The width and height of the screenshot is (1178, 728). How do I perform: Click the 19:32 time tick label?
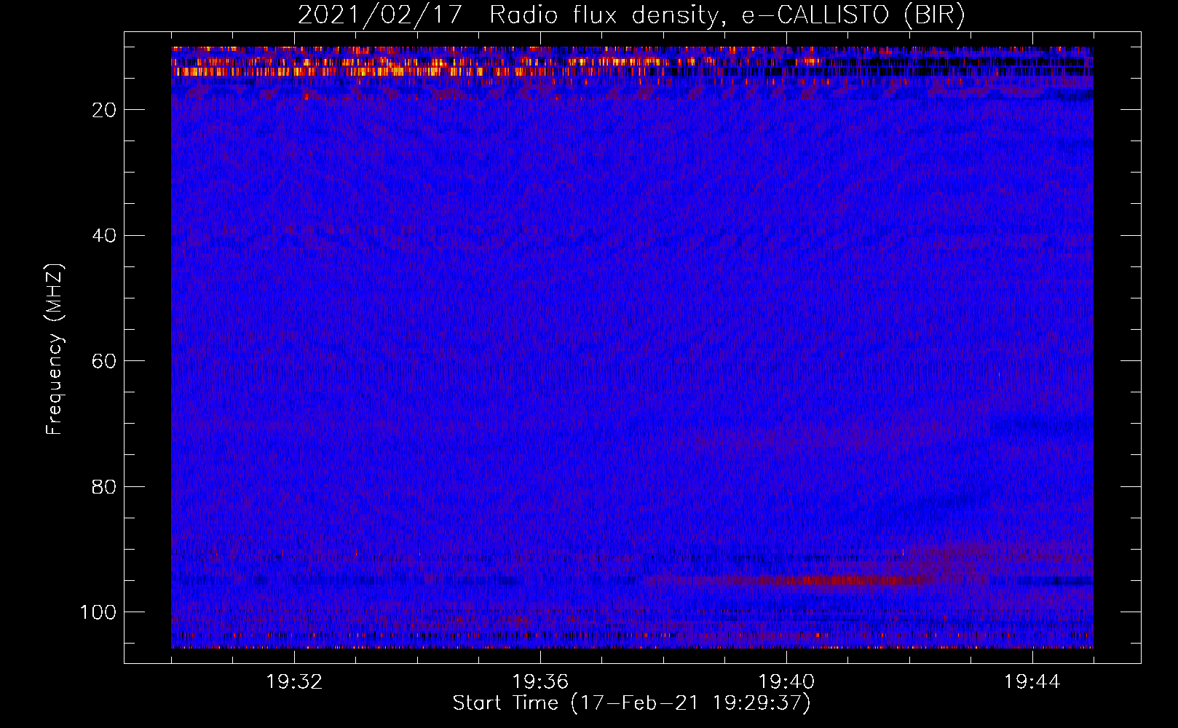tap(294, 682)
